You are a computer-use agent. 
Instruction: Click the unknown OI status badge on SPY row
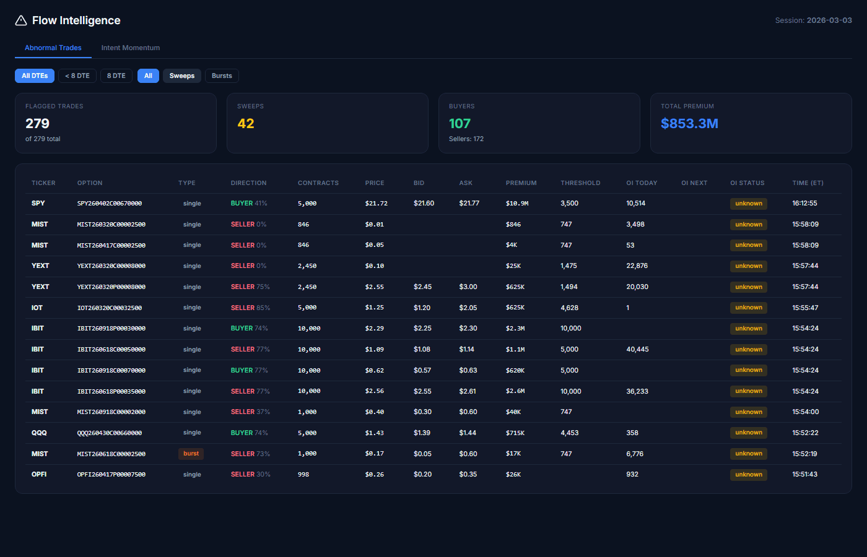(748, 203)
